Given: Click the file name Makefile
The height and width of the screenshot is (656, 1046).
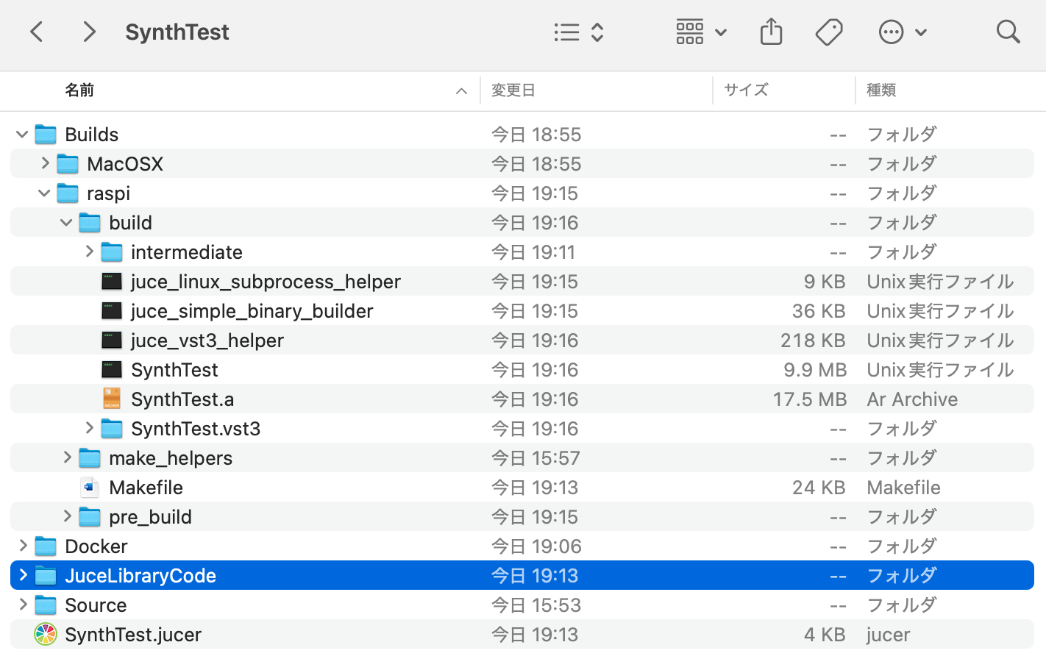Looking at the screenshot, I should (x=146, y=488).
